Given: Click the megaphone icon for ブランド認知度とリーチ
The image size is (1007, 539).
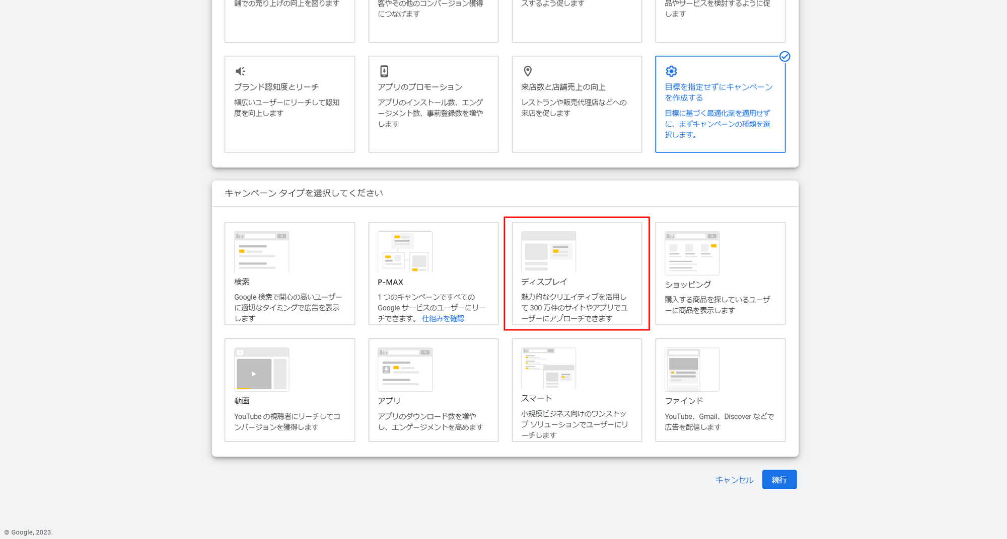Looking at the screenshot, I should point(241,71).
